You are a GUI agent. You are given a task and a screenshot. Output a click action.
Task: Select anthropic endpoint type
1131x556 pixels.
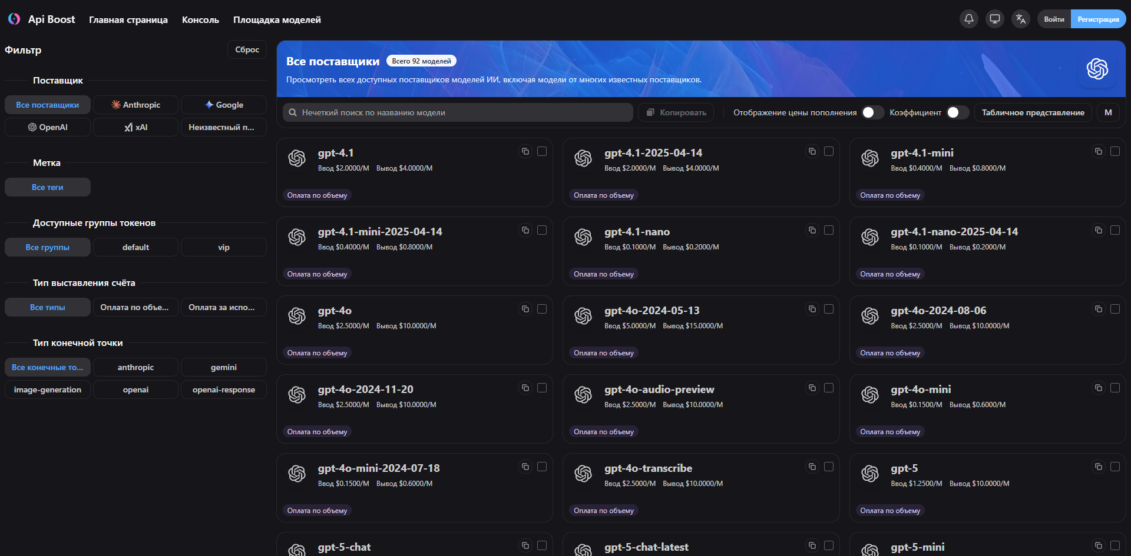pyautogui.click(x=135, y=367)
